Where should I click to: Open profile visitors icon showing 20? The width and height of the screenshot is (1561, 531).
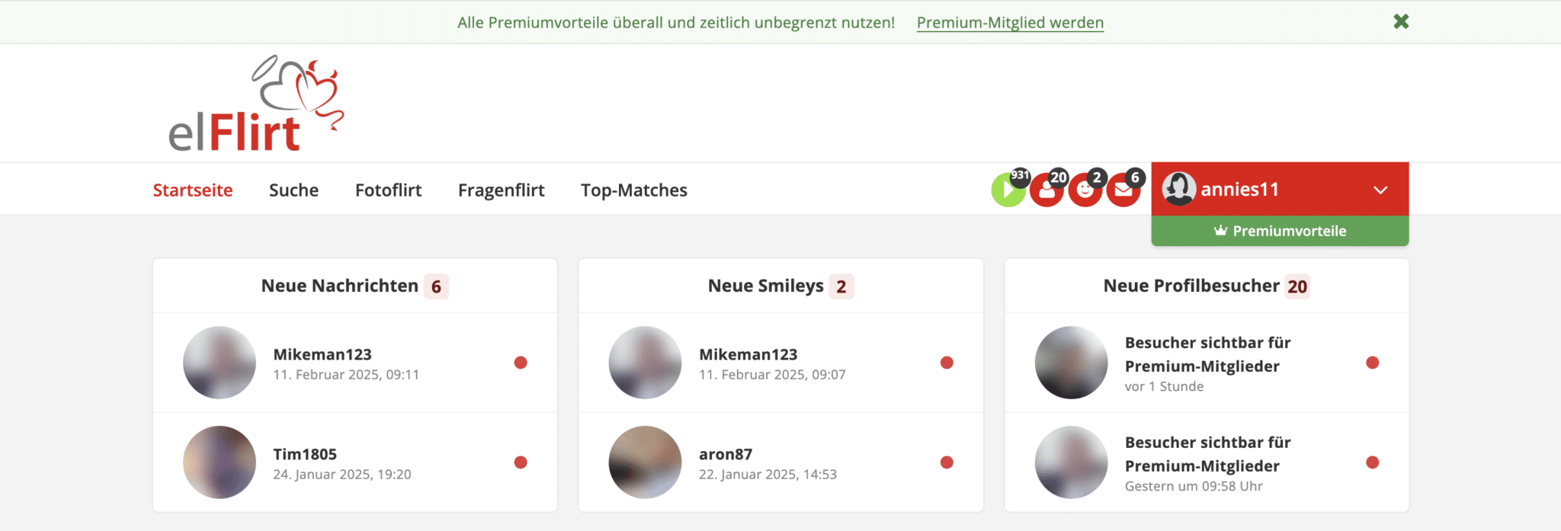[x=1047, y=190]
